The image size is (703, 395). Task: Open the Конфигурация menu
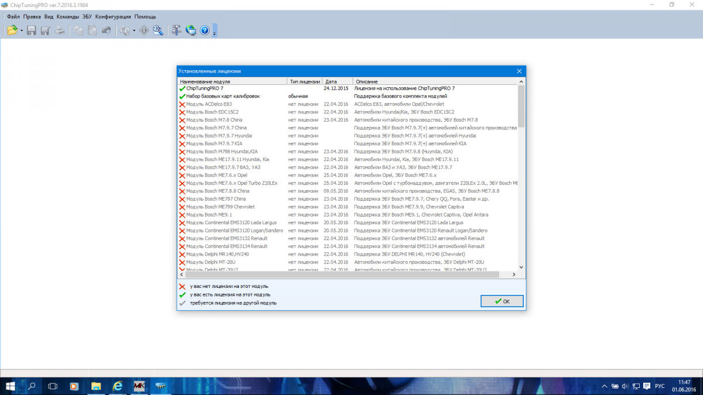pyautogui.click(x=114, y=16)
